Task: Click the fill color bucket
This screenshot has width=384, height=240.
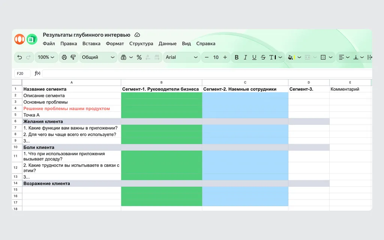Action: [291, 57]
